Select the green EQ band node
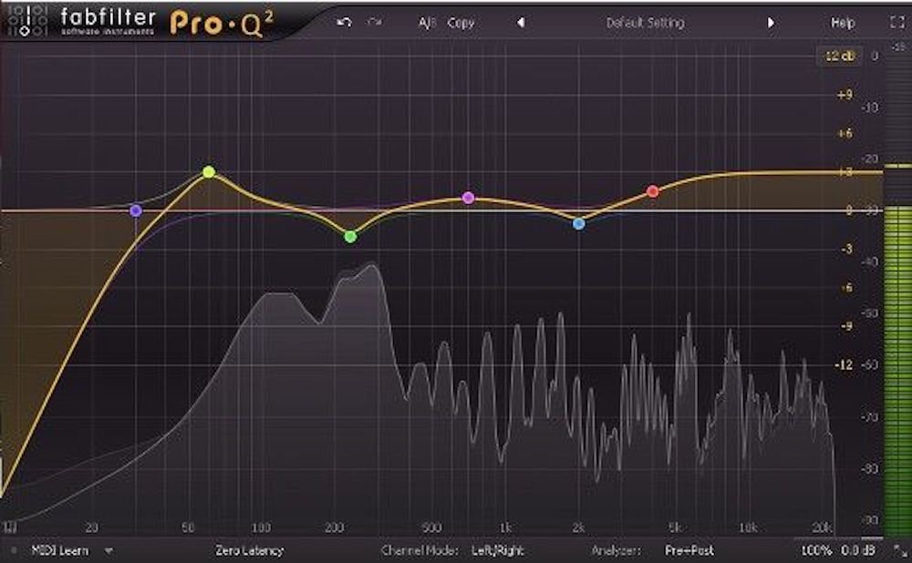Image resolution: width=912 pixels, height=563 pixels. pyautogui.click(x=350, y=237)
